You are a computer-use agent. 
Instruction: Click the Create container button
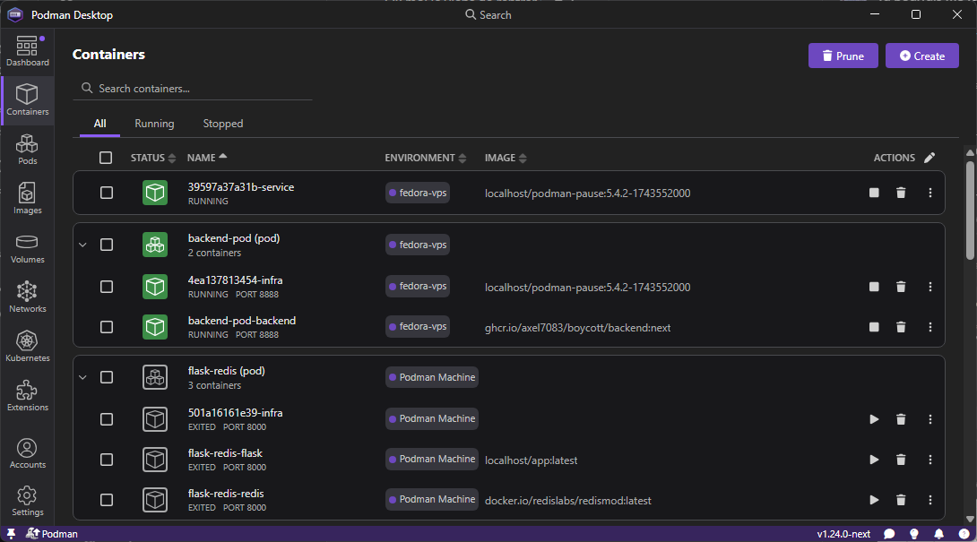tap(921, 56)
